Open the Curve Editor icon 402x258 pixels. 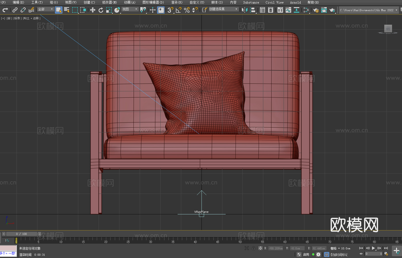[x=288, y=10]
